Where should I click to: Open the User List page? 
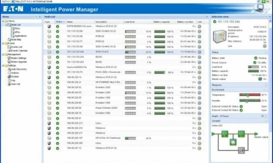16,84
